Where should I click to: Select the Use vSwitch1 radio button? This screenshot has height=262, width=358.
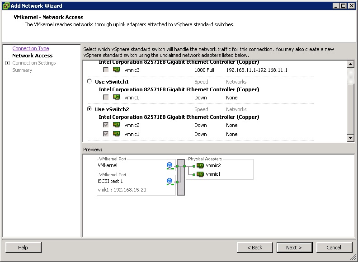tap(89, 82)
